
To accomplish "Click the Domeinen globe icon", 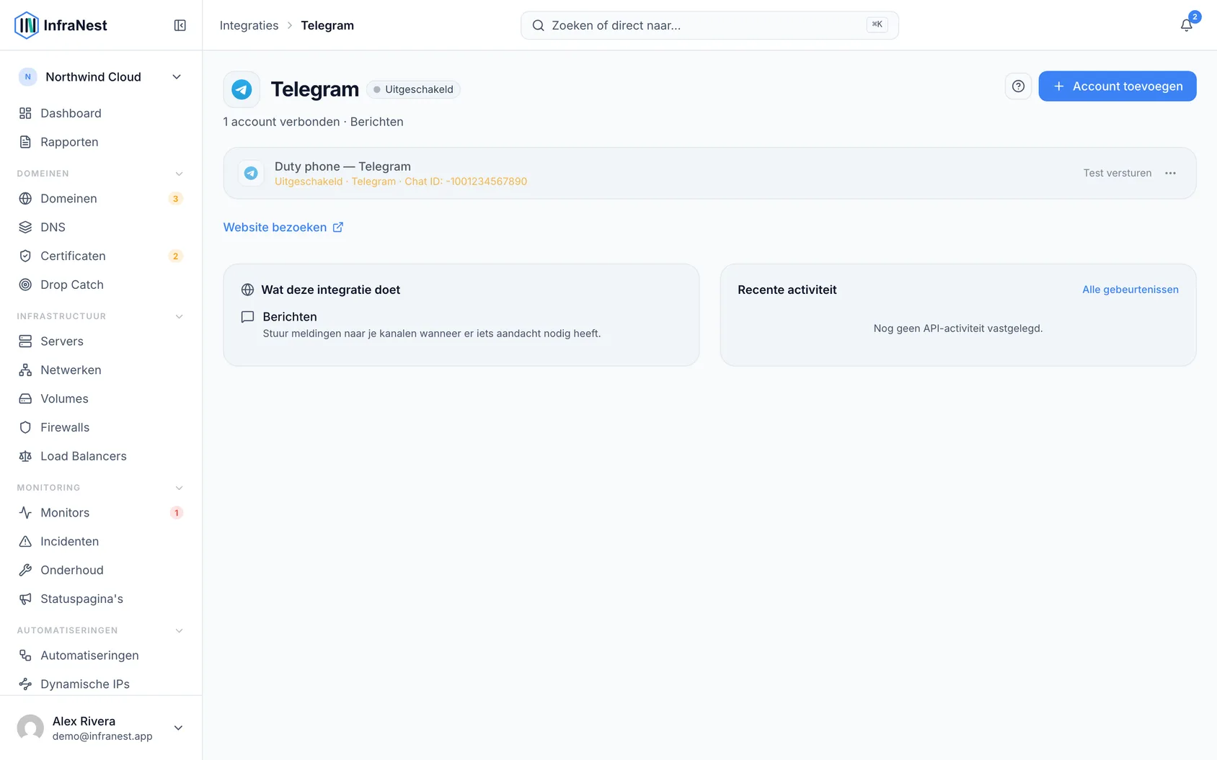I will [x=25, y=198].
